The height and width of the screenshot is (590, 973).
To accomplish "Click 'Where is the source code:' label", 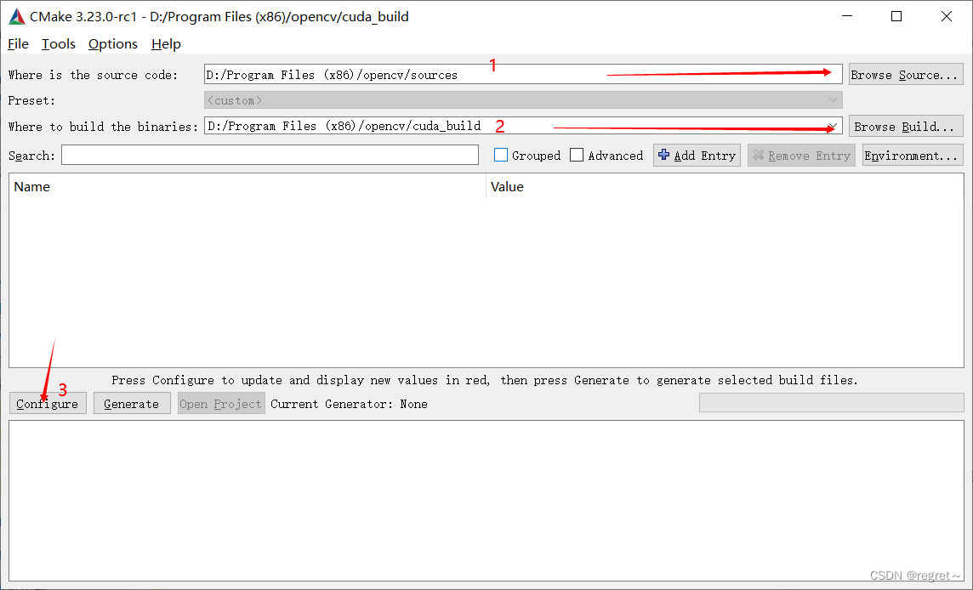I will point(93,75).
